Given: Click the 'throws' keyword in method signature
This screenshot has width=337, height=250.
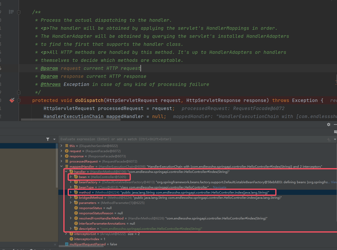Looking at the screenshot, I should [x=280, y=100].
